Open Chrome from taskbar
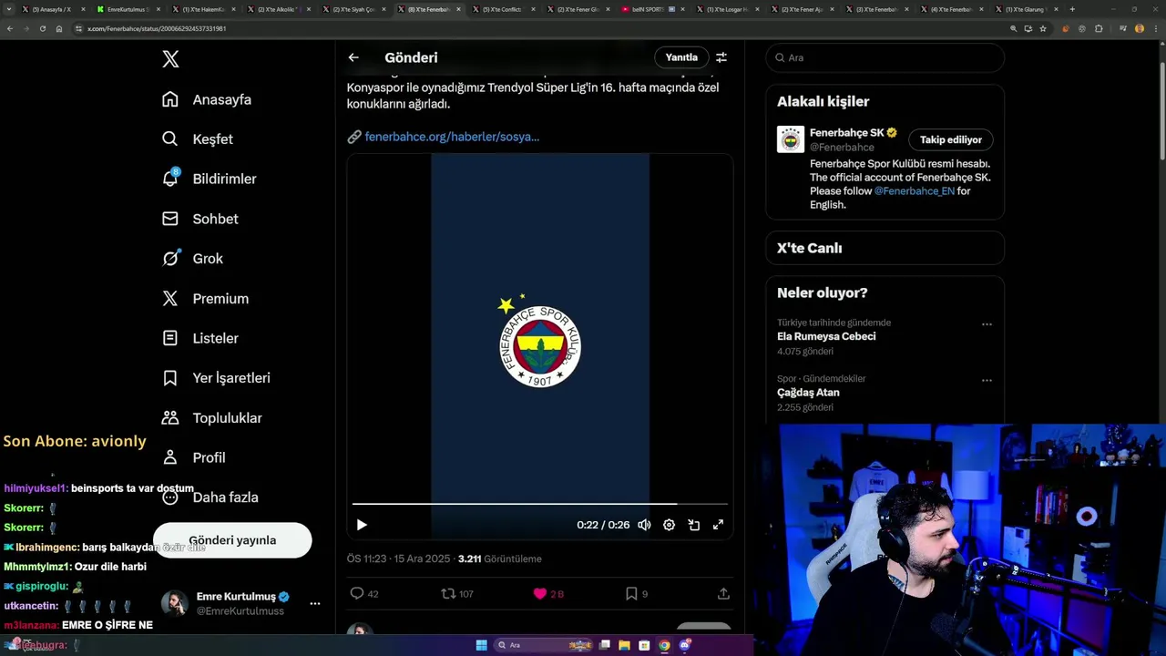Image resolution: width=1166 pixels, height=656 pixels. pos(664,645)
